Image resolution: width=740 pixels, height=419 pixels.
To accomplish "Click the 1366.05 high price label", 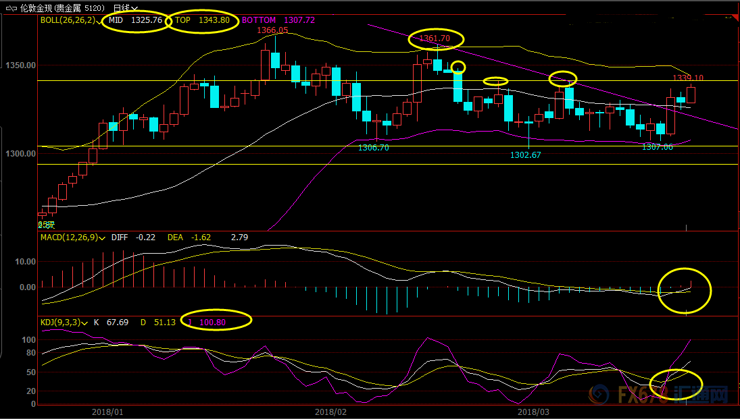I will click(272, 30).
